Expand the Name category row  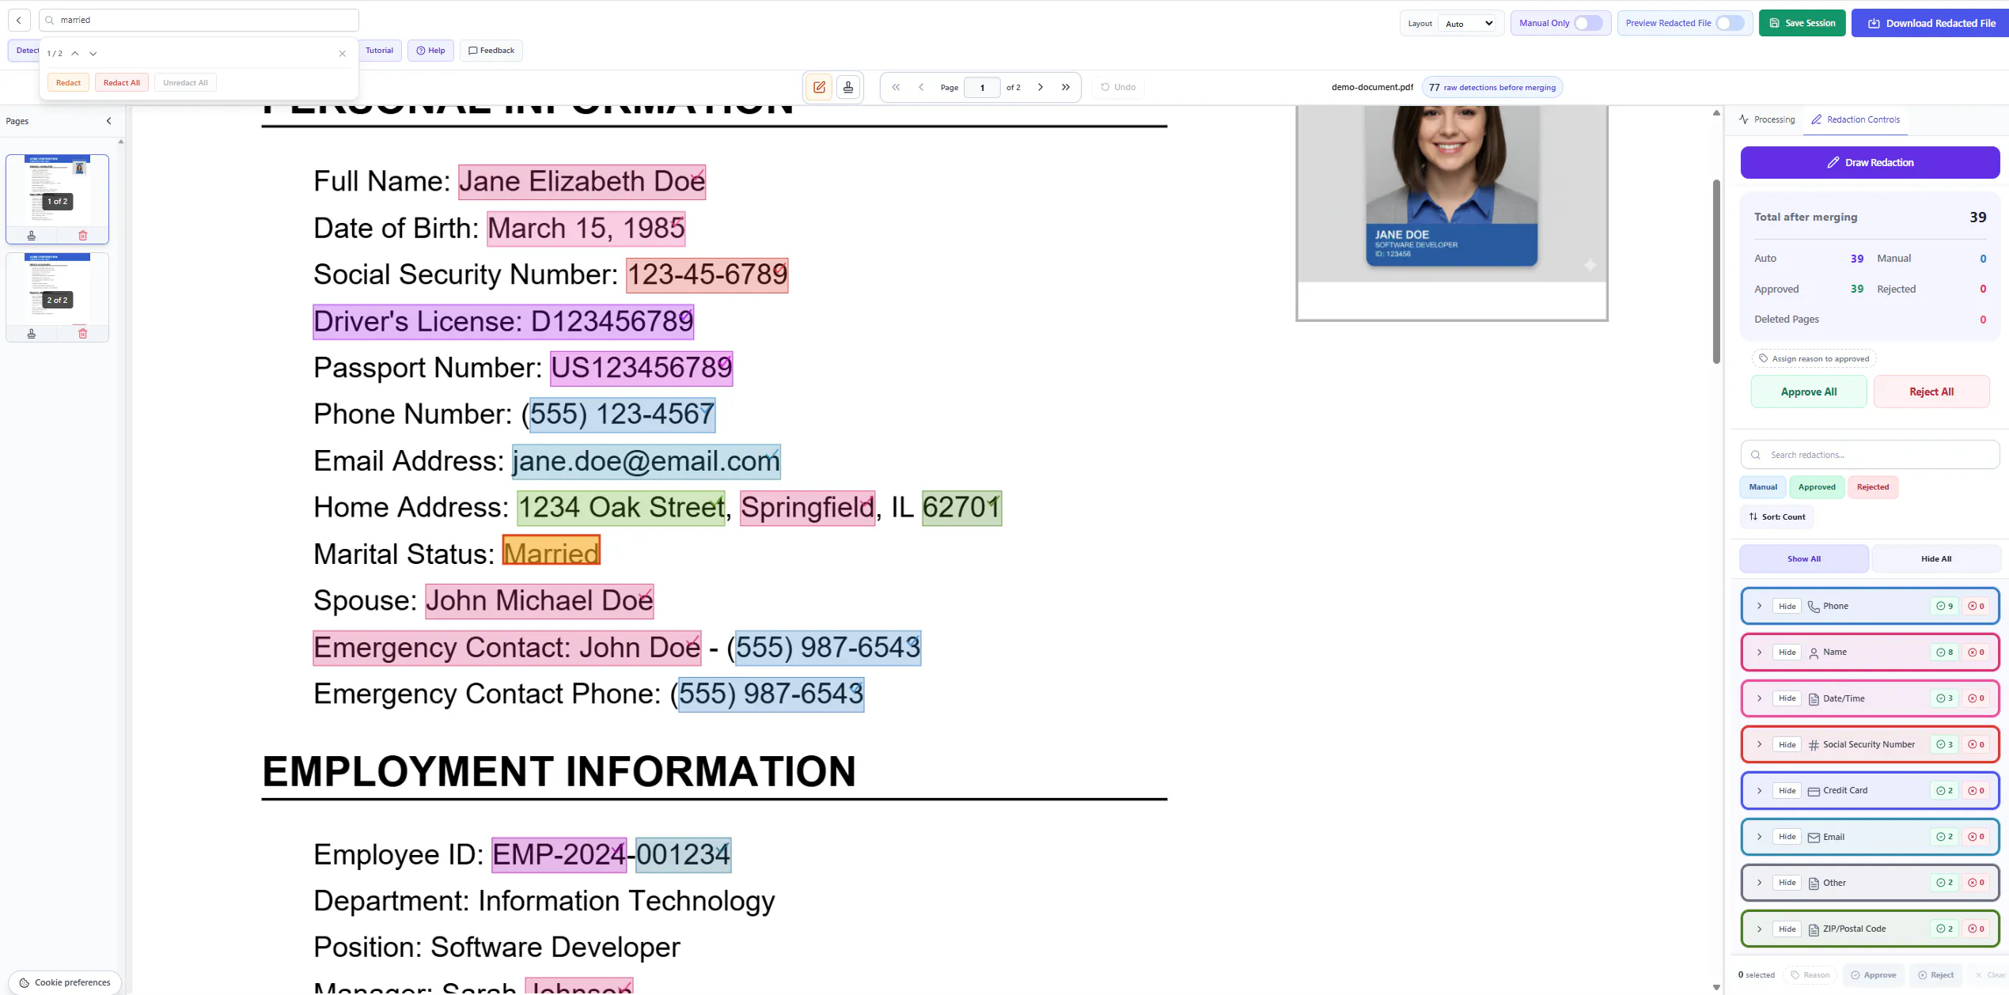click(1759, 653)
